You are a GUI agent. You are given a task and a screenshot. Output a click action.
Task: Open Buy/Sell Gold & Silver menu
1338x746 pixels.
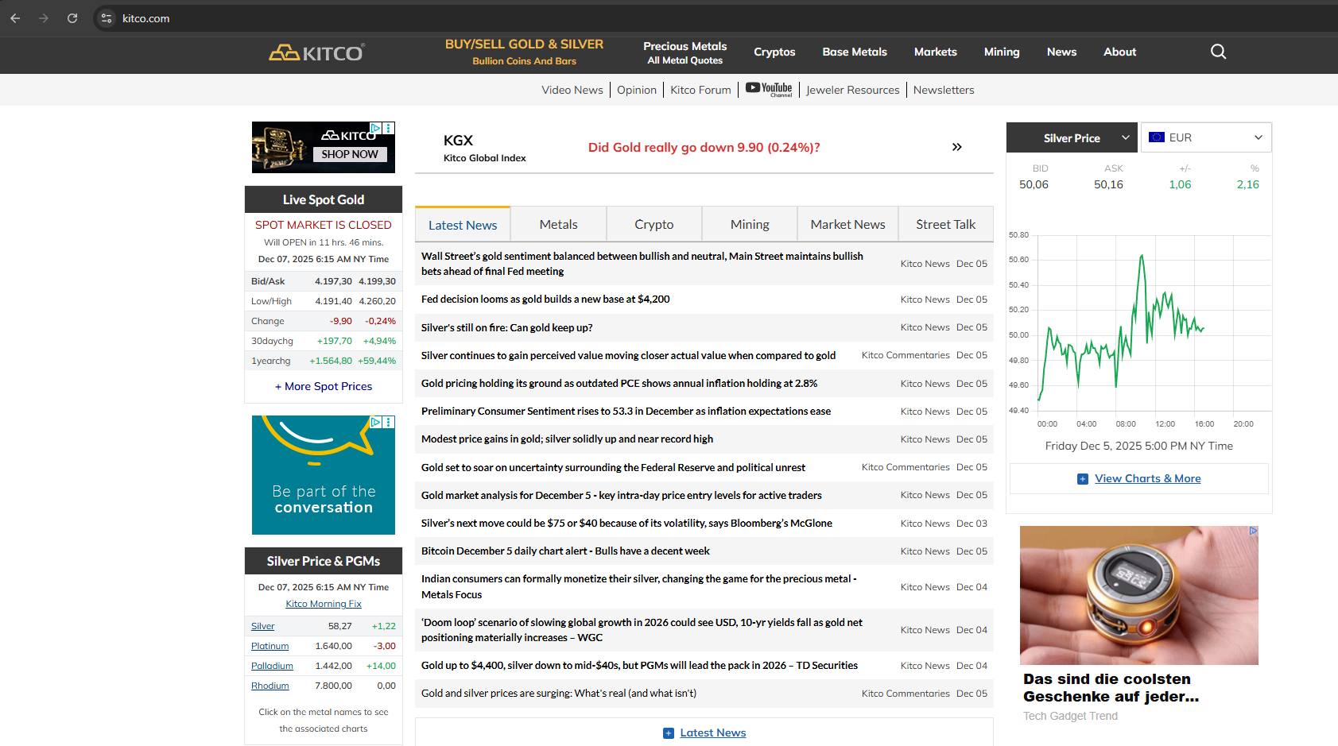(525, 52)
